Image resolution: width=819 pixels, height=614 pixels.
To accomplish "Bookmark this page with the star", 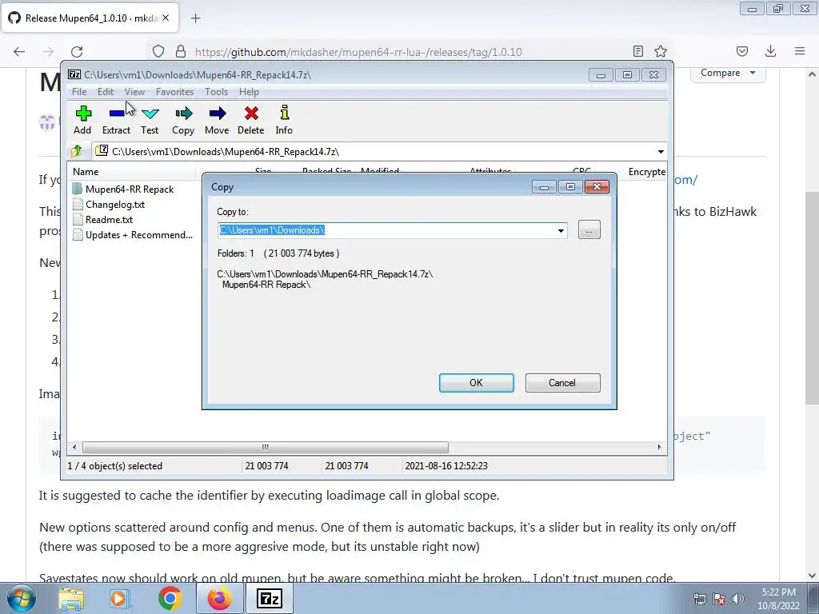I will click(x=661, y=51).
